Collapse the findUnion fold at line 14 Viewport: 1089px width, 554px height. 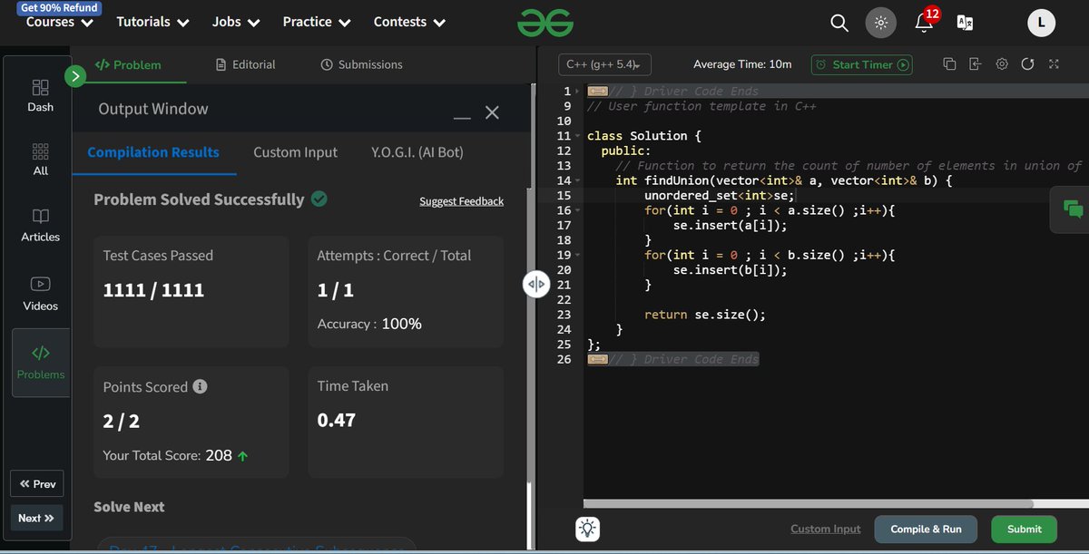[578, 180]
